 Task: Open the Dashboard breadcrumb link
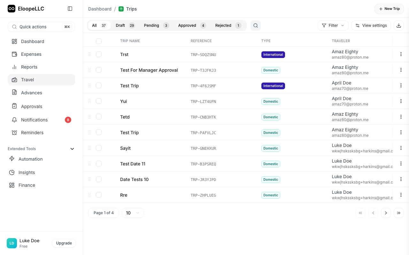click(x=100, y=9)
